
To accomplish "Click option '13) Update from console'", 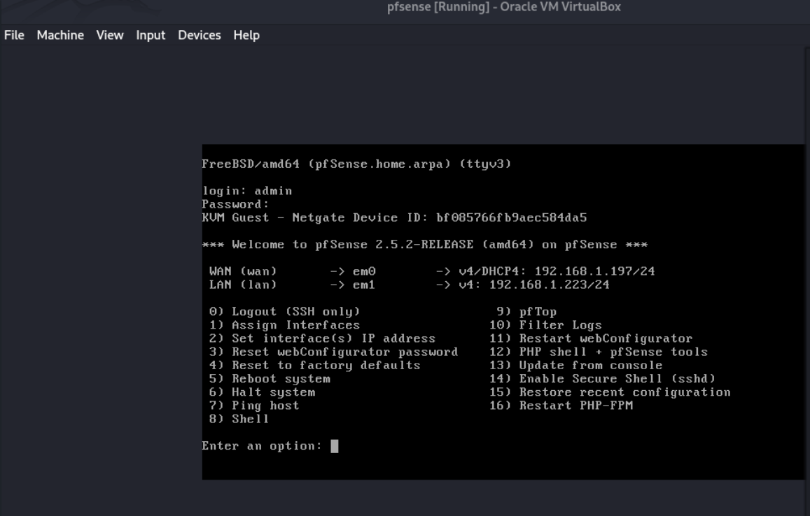I will [x=575, y=366].
